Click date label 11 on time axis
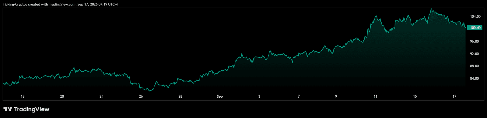487x118 pixels. click(x=376, y=96)
